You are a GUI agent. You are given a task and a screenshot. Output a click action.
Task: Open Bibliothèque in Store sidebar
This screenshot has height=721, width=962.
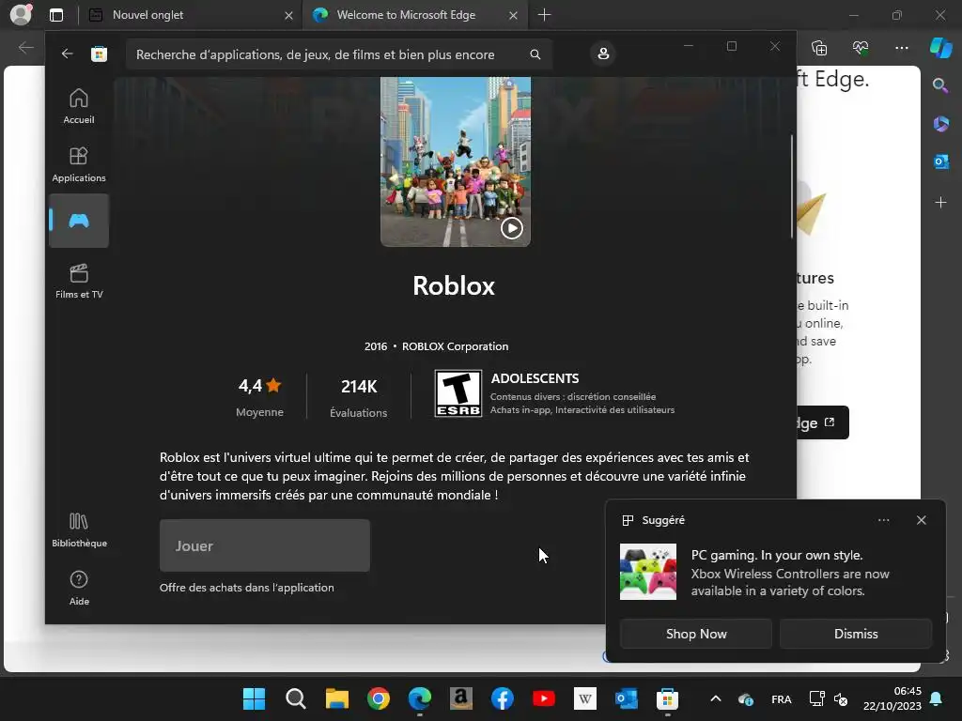[79, 530]
